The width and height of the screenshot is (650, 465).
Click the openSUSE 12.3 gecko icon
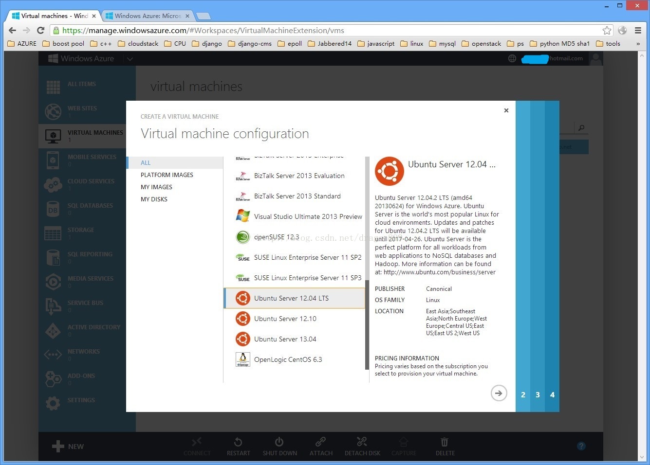point(242,237)
